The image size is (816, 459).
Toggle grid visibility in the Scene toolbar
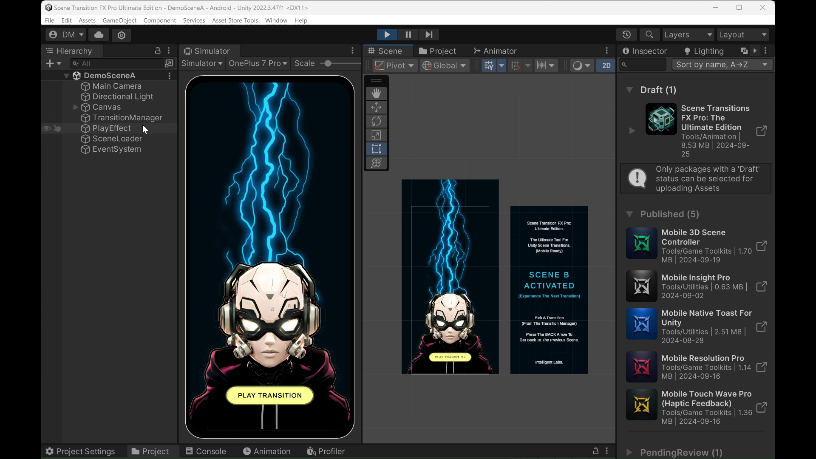point(489,65)
